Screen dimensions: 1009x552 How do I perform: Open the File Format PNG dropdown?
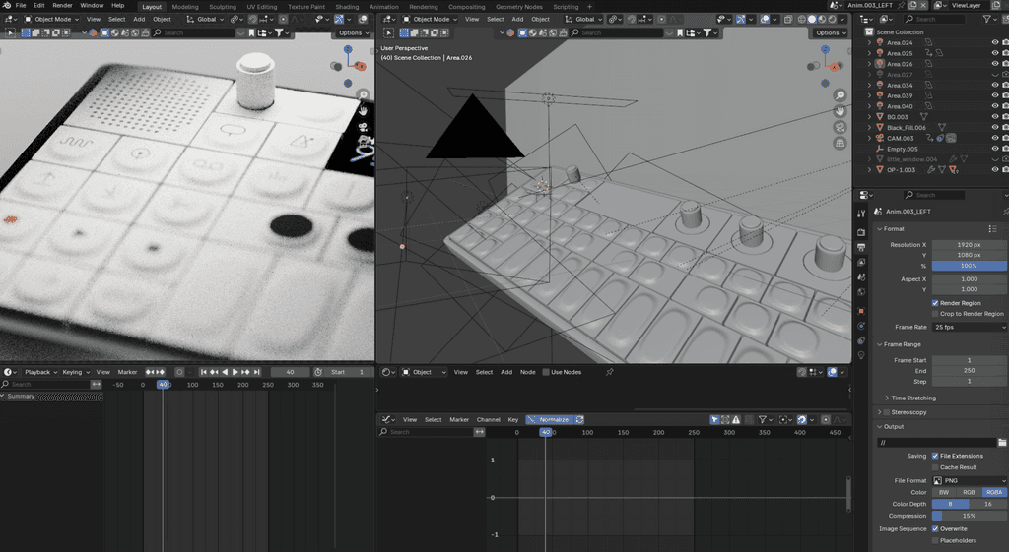click(969, 480)
